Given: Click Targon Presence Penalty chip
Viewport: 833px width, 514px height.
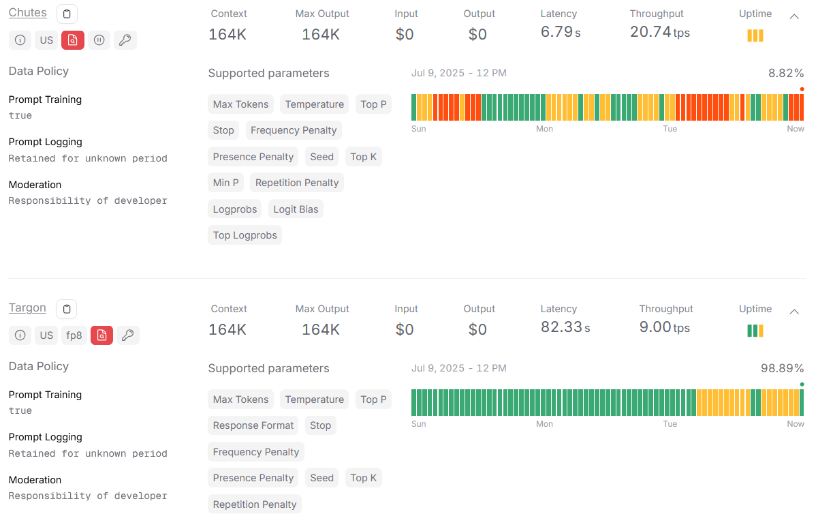Looking at the screenshot, I should point(253,478).
